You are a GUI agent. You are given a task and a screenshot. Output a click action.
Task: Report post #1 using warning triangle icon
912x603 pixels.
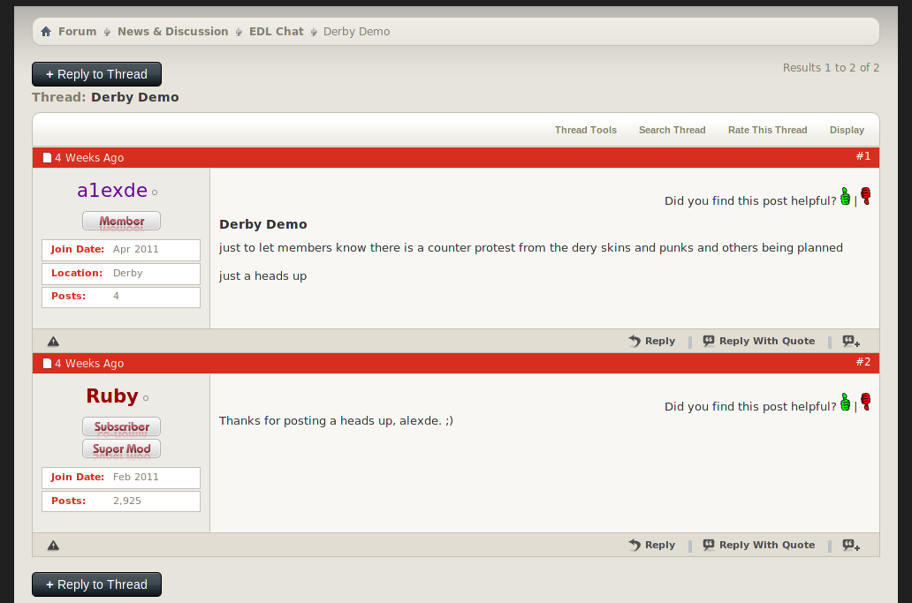click(x=53, y=342)
